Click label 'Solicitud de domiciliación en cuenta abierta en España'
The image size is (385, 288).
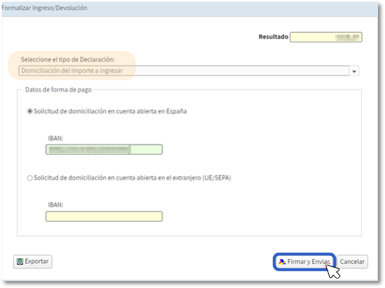pyautogui.click(x=110, y=111)
